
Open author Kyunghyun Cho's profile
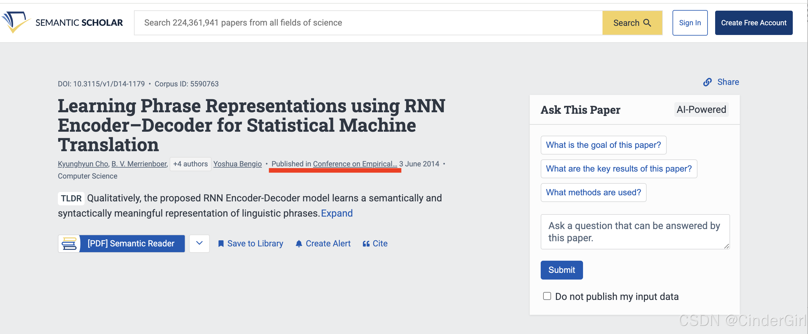point(83,164)
